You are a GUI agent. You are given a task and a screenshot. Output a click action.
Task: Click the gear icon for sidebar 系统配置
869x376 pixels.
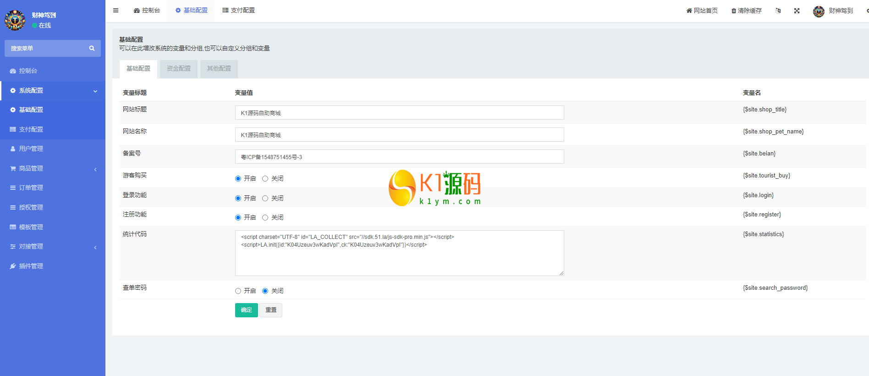[x=13, y=90]
